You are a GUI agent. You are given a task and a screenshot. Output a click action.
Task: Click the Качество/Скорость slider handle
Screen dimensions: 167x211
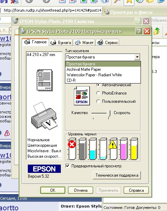(108, 114)
